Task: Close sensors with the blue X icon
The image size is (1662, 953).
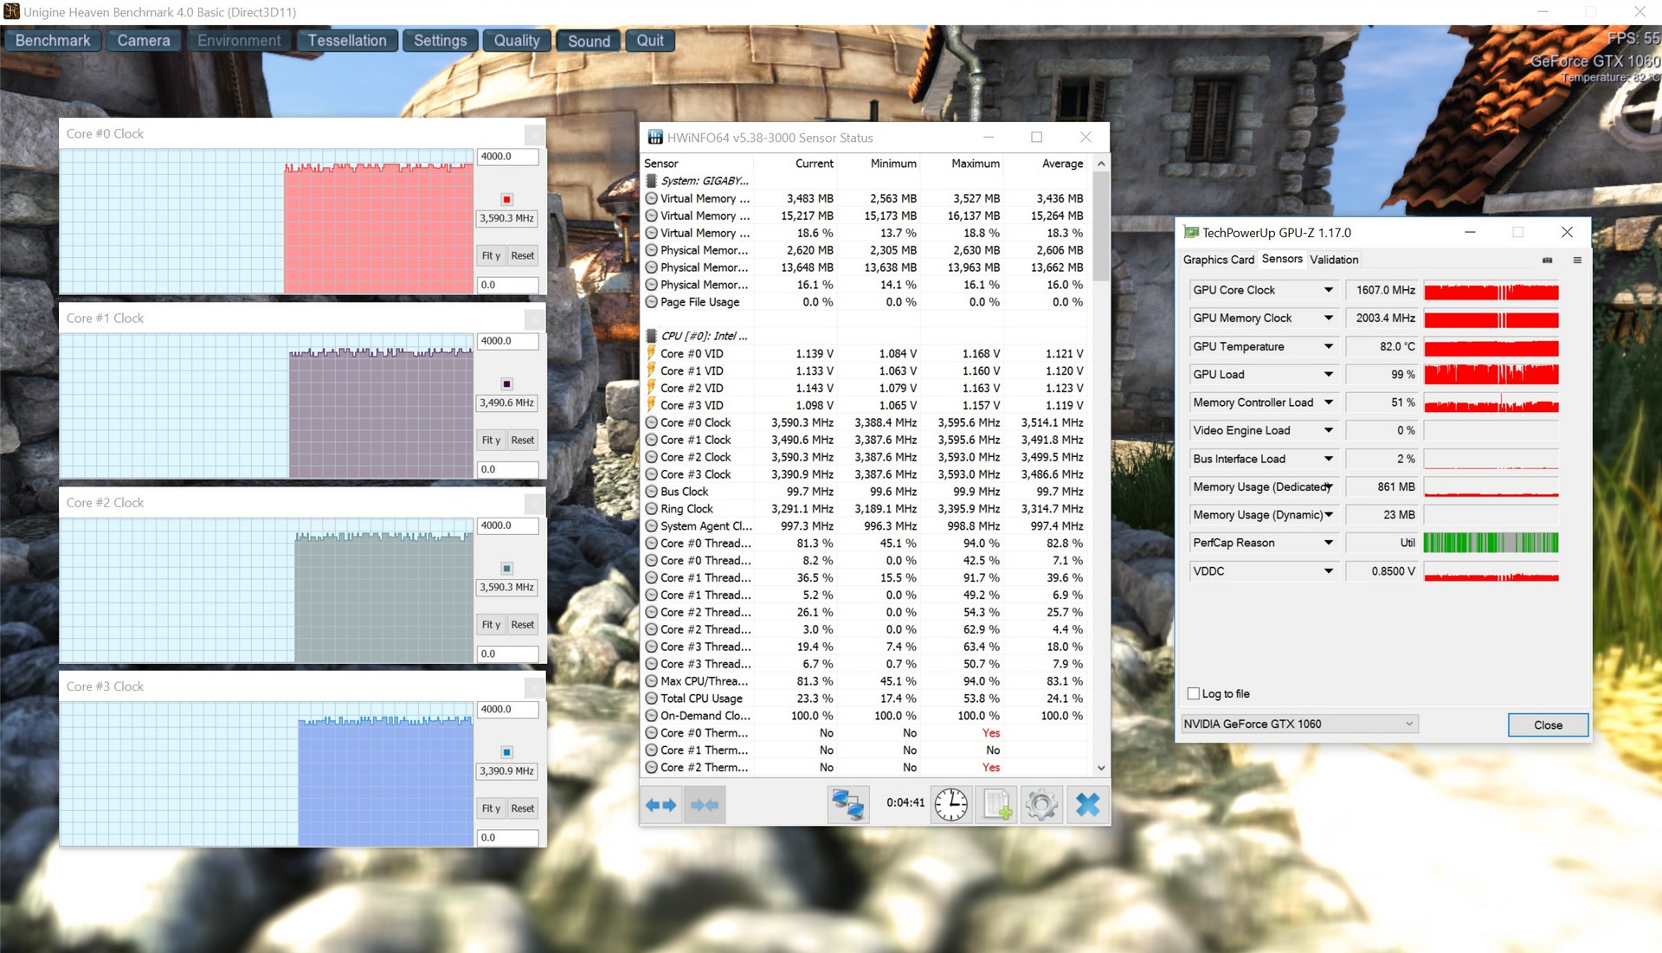Action: coord(1087,805)
